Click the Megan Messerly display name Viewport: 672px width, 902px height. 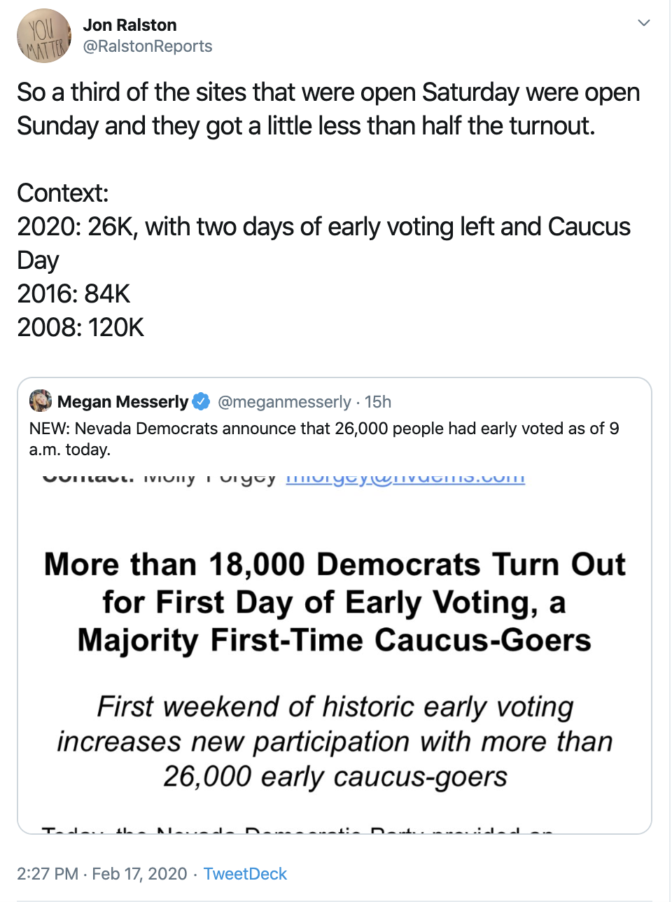pos(122,401)
